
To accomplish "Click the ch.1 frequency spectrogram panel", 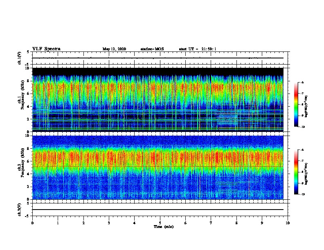I will (157, 100).
